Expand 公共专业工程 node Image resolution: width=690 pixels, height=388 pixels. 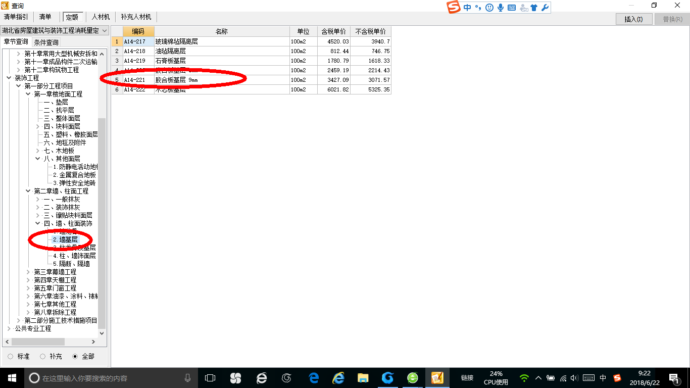[x=9, y=328]
